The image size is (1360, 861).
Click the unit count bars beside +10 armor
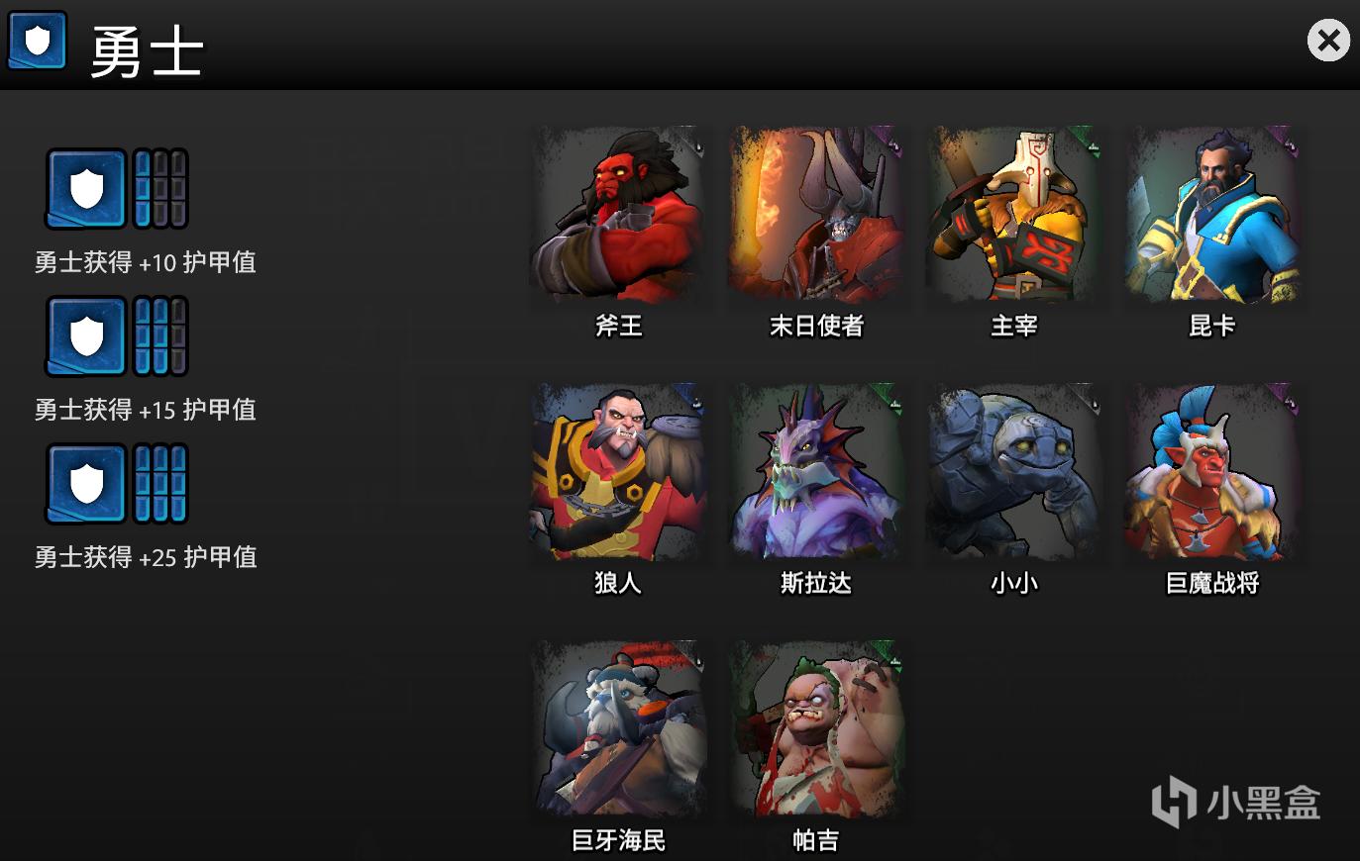pos(160,188)
